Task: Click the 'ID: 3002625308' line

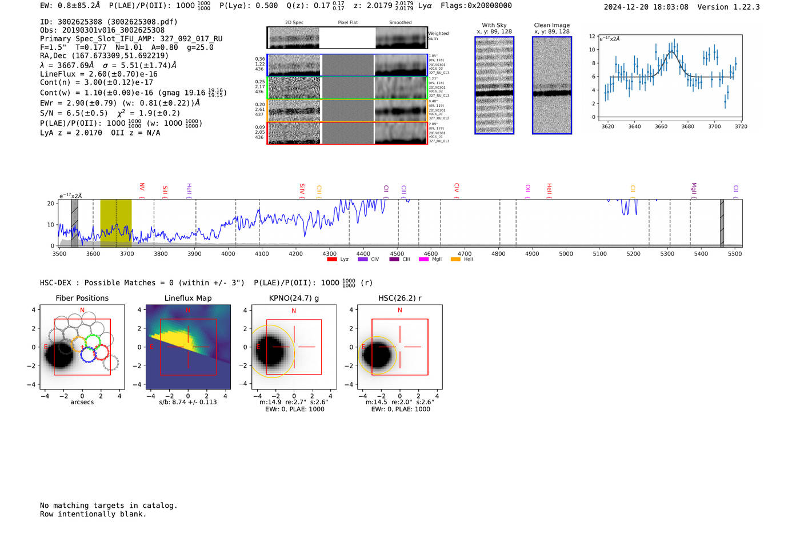Action: pyautogui.click(x=109, y=22)
